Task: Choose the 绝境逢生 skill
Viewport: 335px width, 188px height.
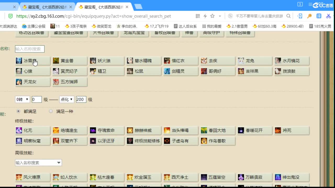Action: point(70,130)
